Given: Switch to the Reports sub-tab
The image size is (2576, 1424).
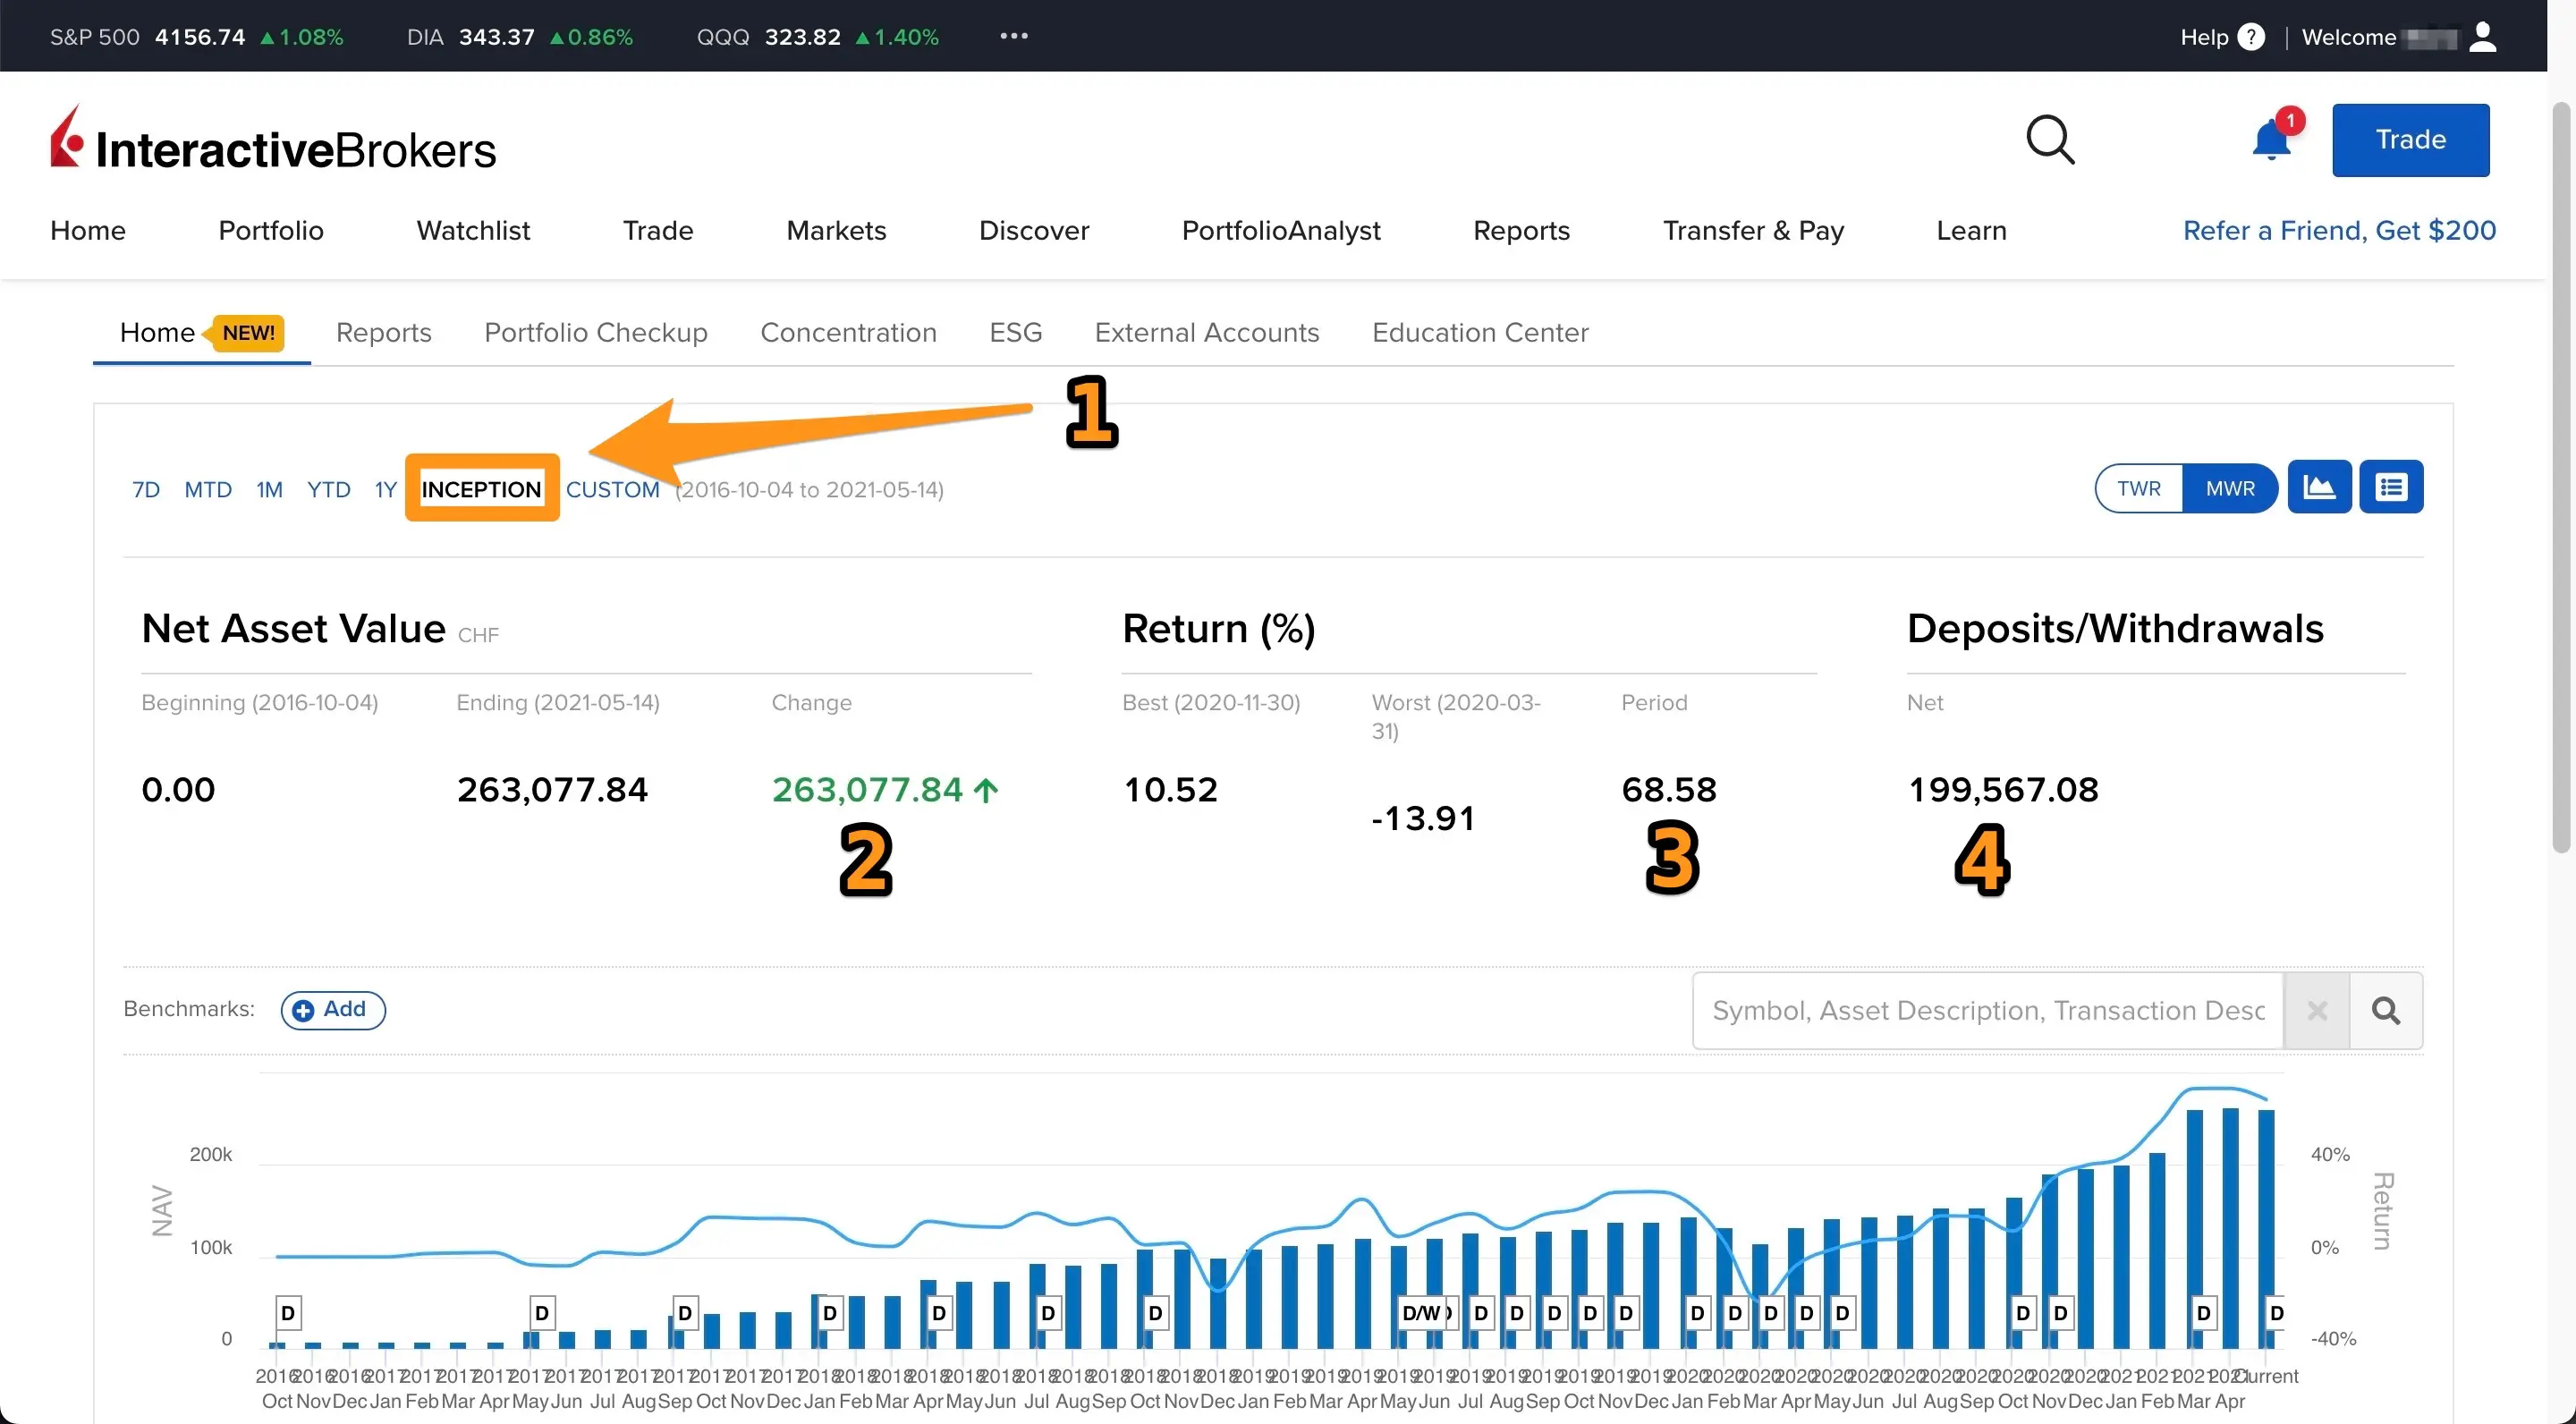Looking at the screenshot, I should tap(384, 332).
